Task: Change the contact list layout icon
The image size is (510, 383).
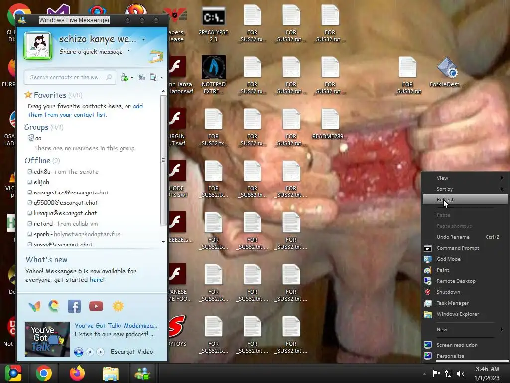Action: pos(142,77)
